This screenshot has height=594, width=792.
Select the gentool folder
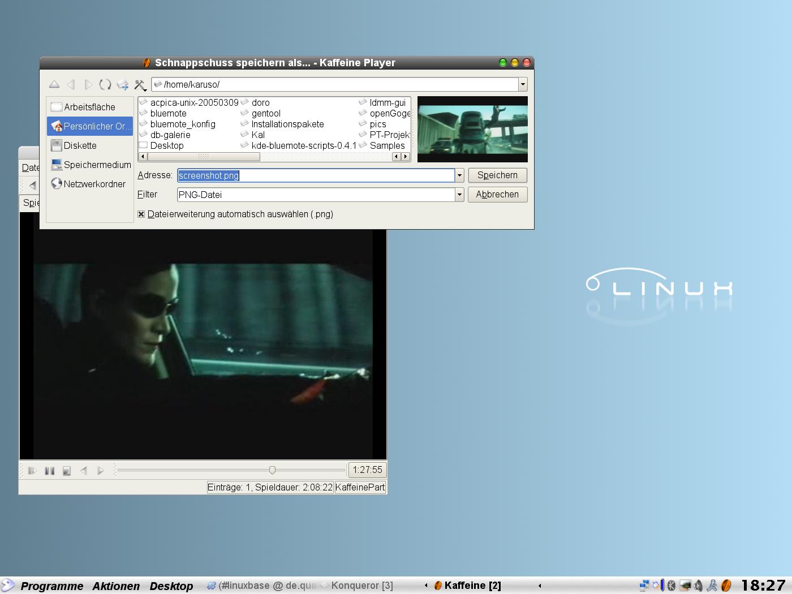point(261,113)
